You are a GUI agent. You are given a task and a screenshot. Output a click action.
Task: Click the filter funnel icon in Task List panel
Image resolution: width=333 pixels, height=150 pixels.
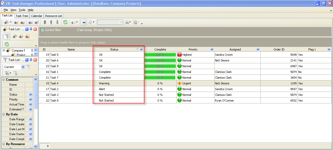coord(7,36)
